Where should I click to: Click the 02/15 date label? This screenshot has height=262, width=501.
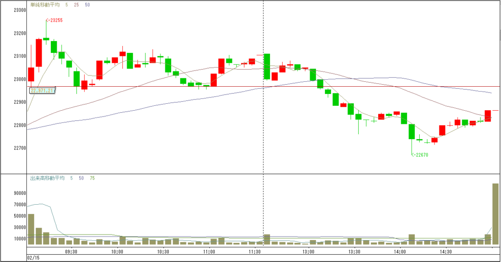click(x=34, y=258)
